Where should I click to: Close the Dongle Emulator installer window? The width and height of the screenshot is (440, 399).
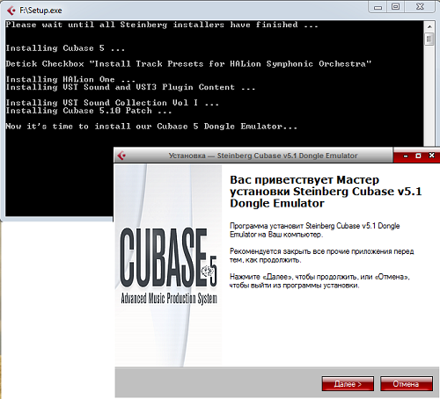pos(432,156)
